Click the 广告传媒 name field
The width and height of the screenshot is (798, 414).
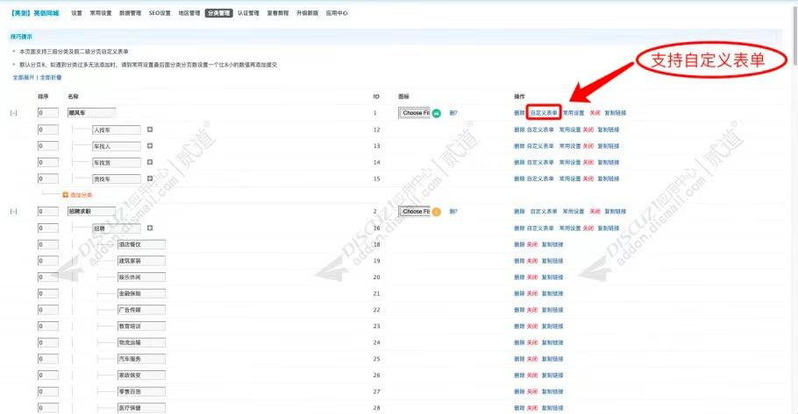click(141, 310)
